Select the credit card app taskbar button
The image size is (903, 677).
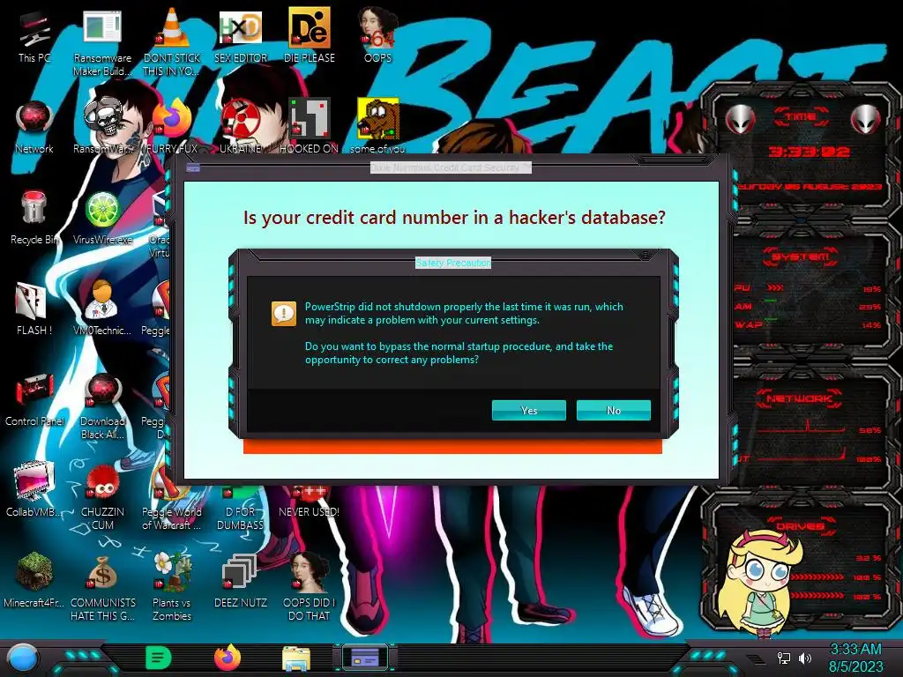364,658
